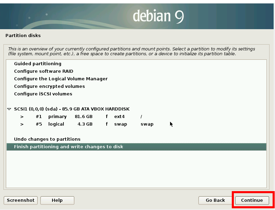Click the debian 9 banner logo

(x=158, y=16)
